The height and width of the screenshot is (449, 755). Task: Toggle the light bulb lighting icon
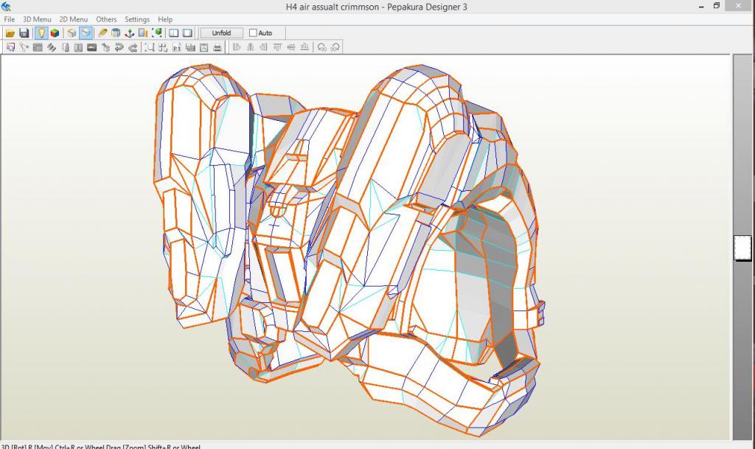(x=42, y=33)
